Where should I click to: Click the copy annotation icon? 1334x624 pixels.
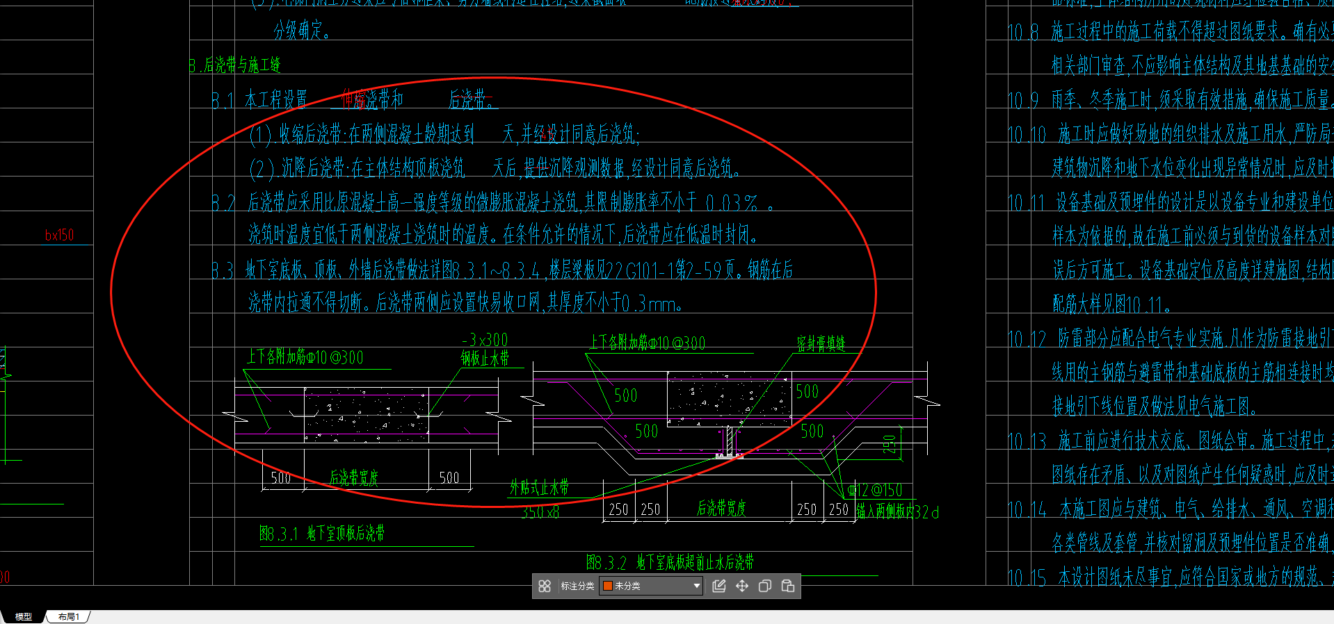click(765, 586)
